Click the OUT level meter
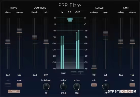The width and height of the screenshot is (140, 97). (x=78, y=50)
